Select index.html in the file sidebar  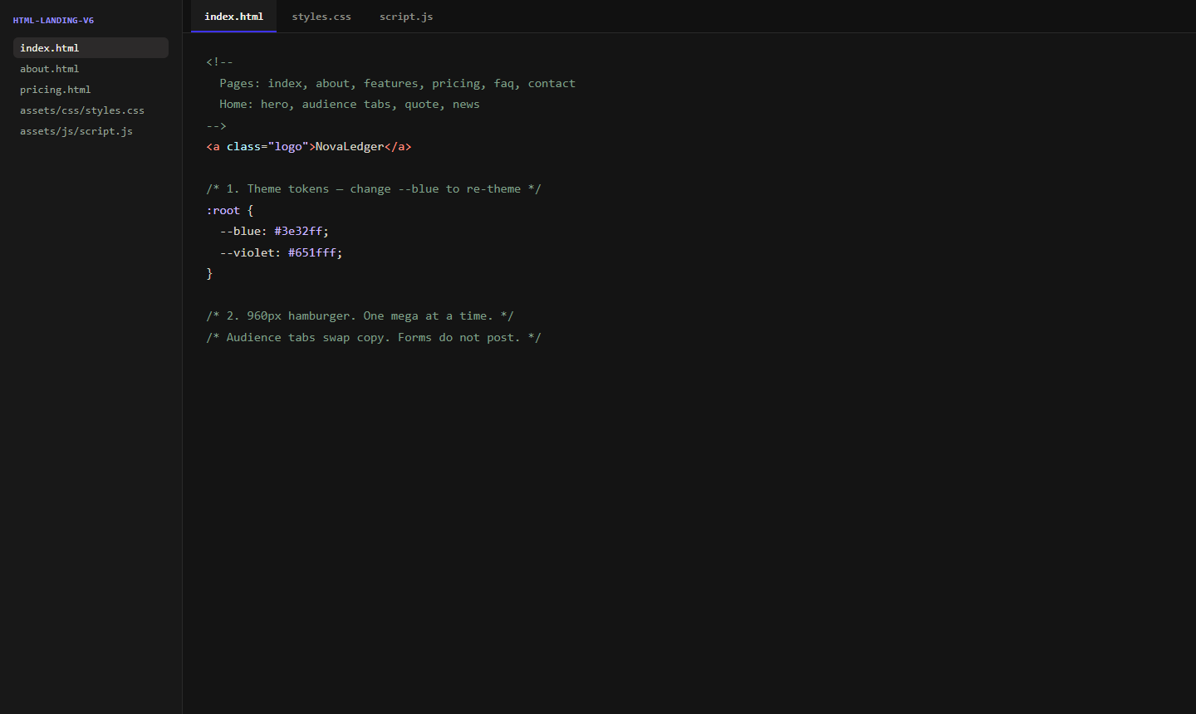click(91, 48)
